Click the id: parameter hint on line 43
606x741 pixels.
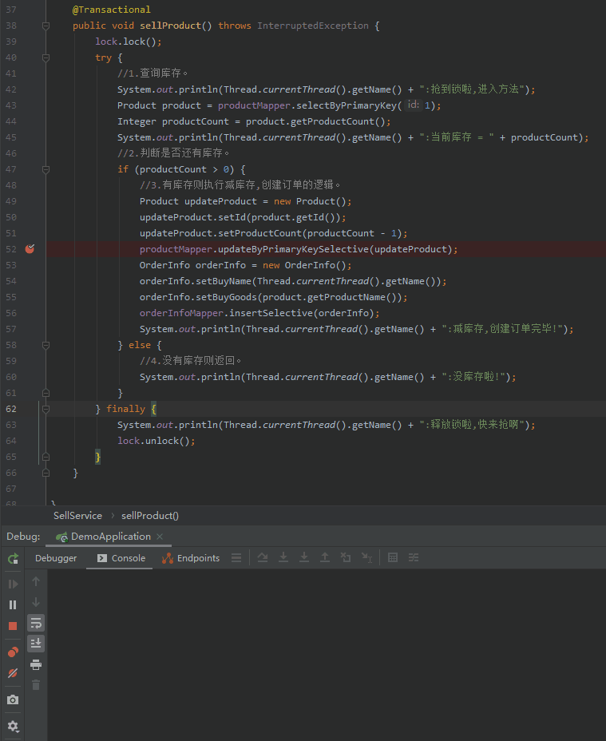[413, 105]
